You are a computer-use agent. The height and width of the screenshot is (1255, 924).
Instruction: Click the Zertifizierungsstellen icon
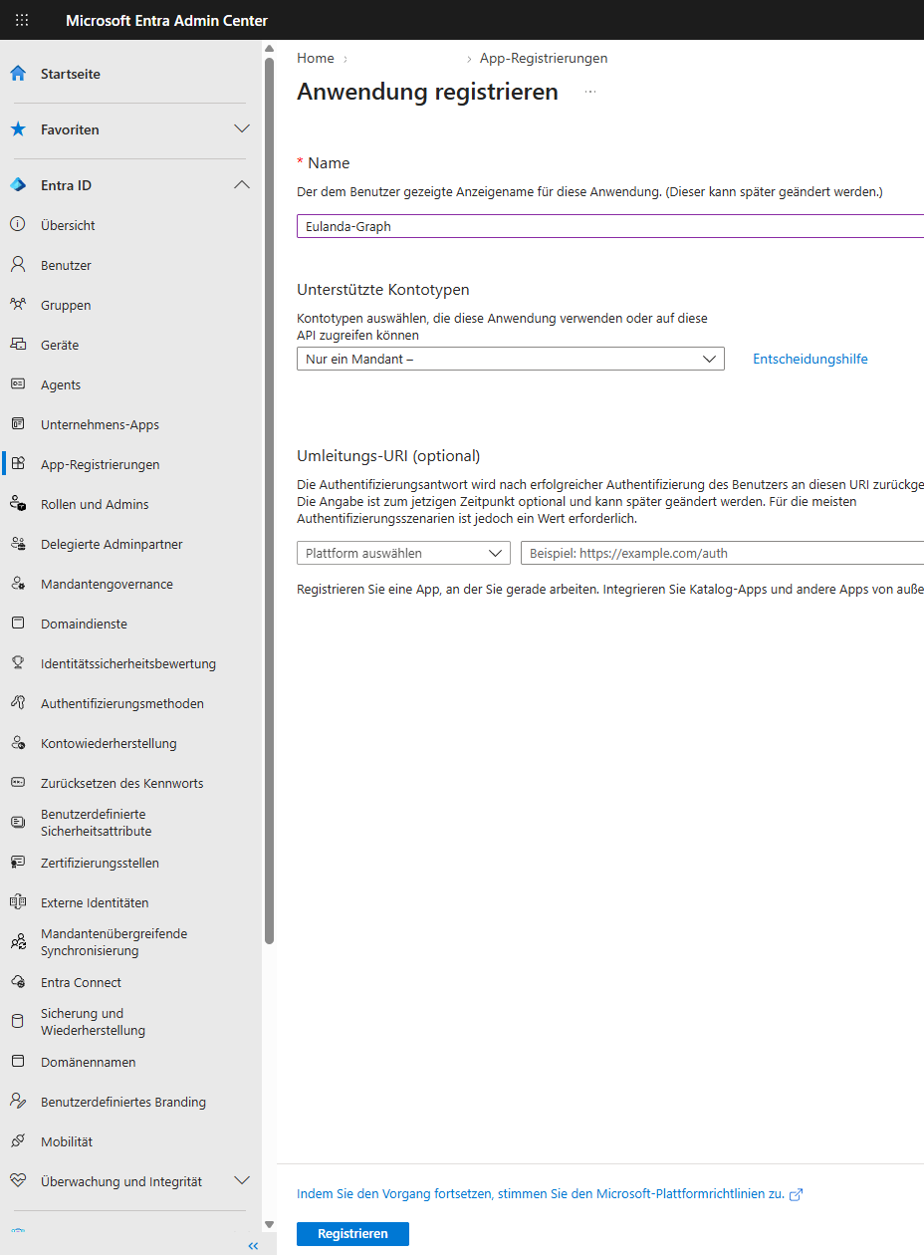(x=18, y=863)
